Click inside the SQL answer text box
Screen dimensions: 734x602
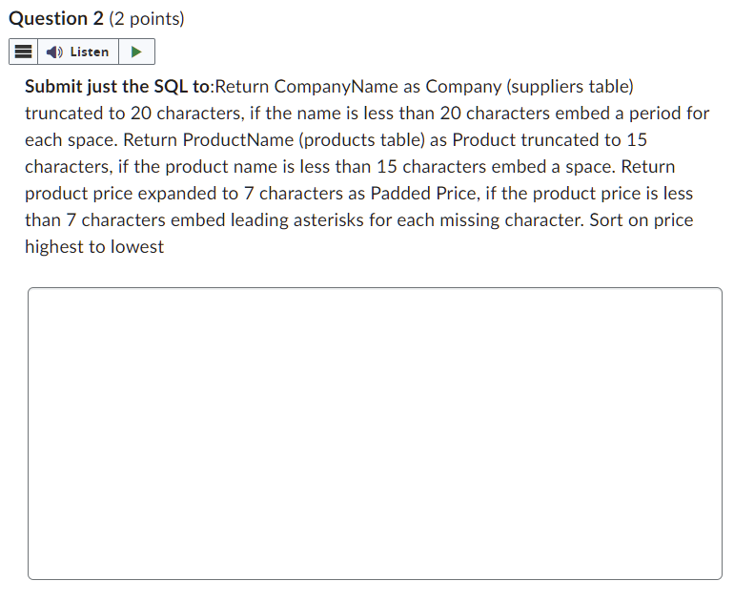pyautogui.click(x=375, y=433)
